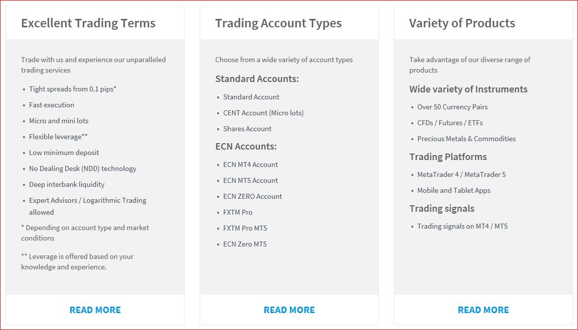Click the Trading Platforms subheading
Viewport: 578px width, 330px height.
448,157
